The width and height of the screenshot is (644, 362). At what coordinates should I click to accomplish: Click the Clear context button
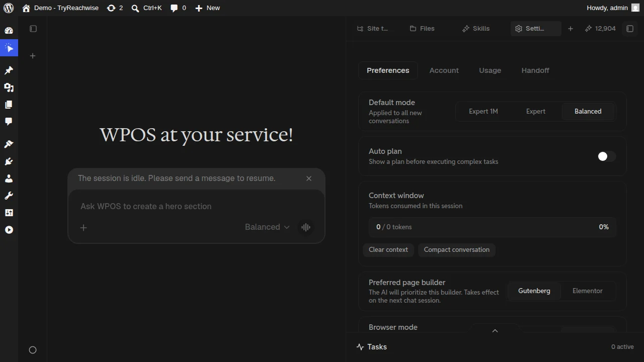point(388,250)
